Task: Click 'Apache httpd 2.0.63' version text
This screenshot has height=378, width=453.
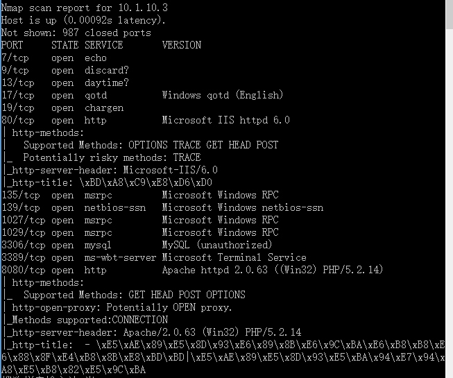Action: click(x=214, y=270)
